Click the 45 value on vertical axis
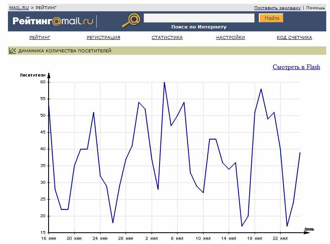 [43, 132]
